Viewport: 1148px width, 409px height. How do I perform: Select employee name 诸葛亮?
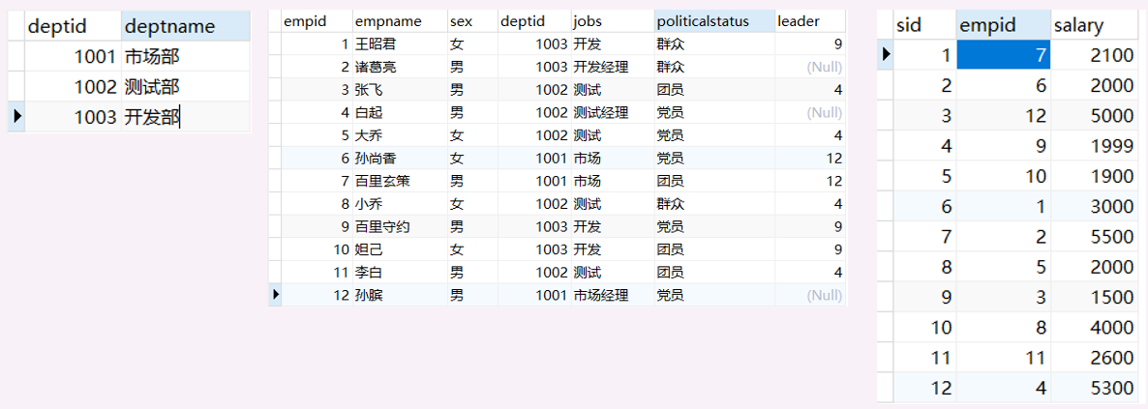click(x=400, y=67)
